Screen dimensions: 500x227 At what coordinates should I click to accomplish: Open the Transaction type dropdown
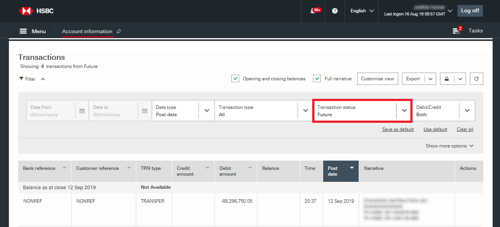(263, 111)
